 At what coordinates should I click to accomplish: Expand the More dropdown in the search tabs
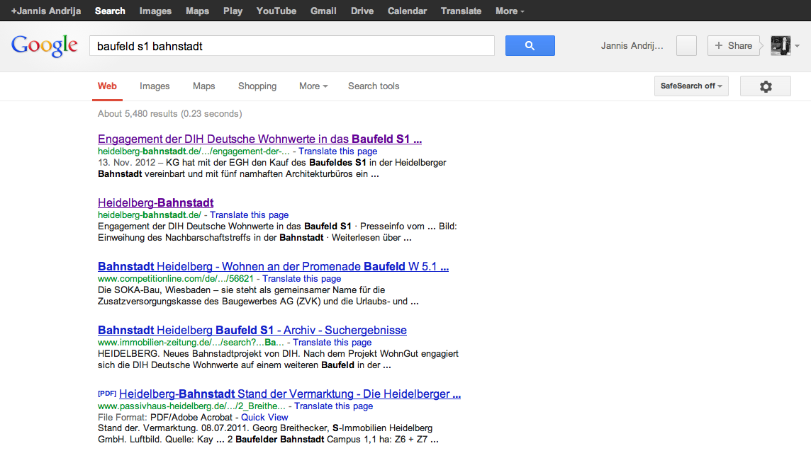tap(313, 86)
